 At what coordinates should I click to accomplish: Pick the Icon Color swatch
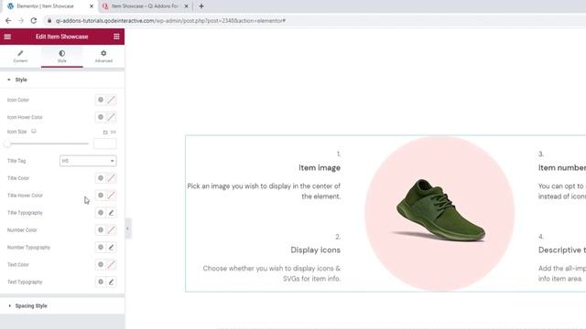pyautogui.click(x=112, y=100)
